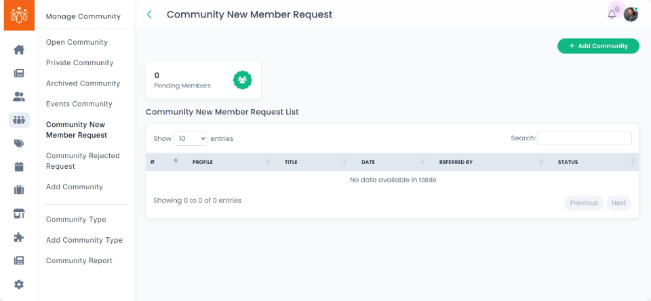
Task: Open the settings gear icon in sidebar
Action: point(19,285)
